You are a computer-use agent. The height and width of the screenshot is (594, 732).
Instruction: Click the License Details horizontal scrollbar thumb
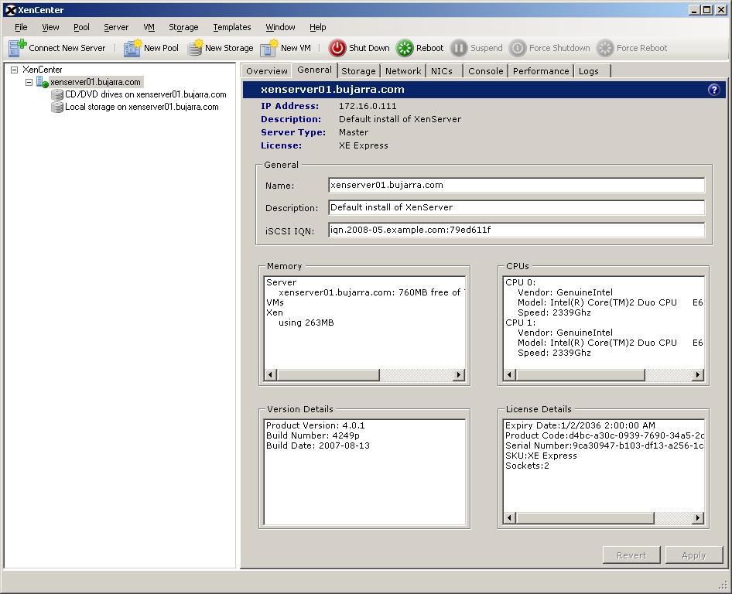[x=585, y=517]
